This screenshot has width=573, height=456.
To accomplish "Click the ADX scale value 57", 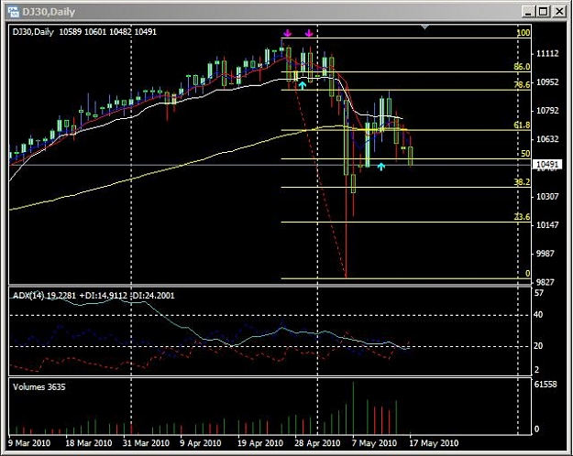I will (539, 293).
